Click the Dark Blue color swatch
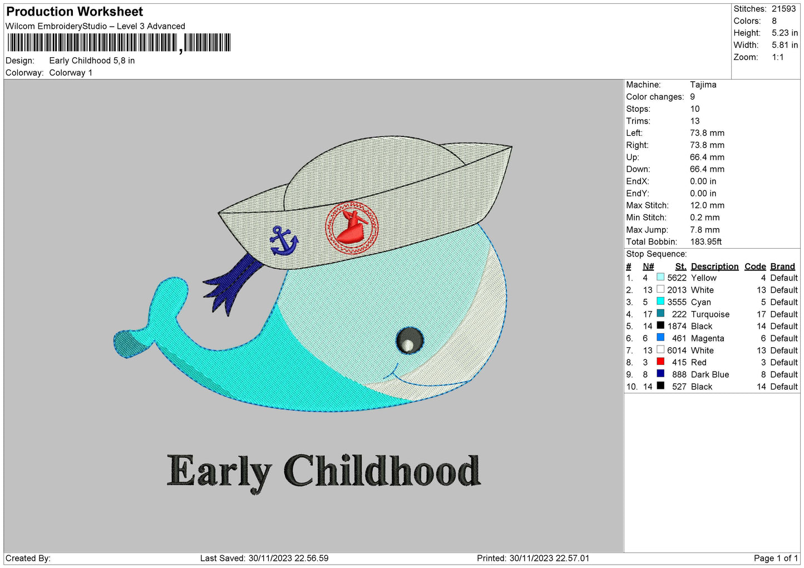 coord(660,374)
